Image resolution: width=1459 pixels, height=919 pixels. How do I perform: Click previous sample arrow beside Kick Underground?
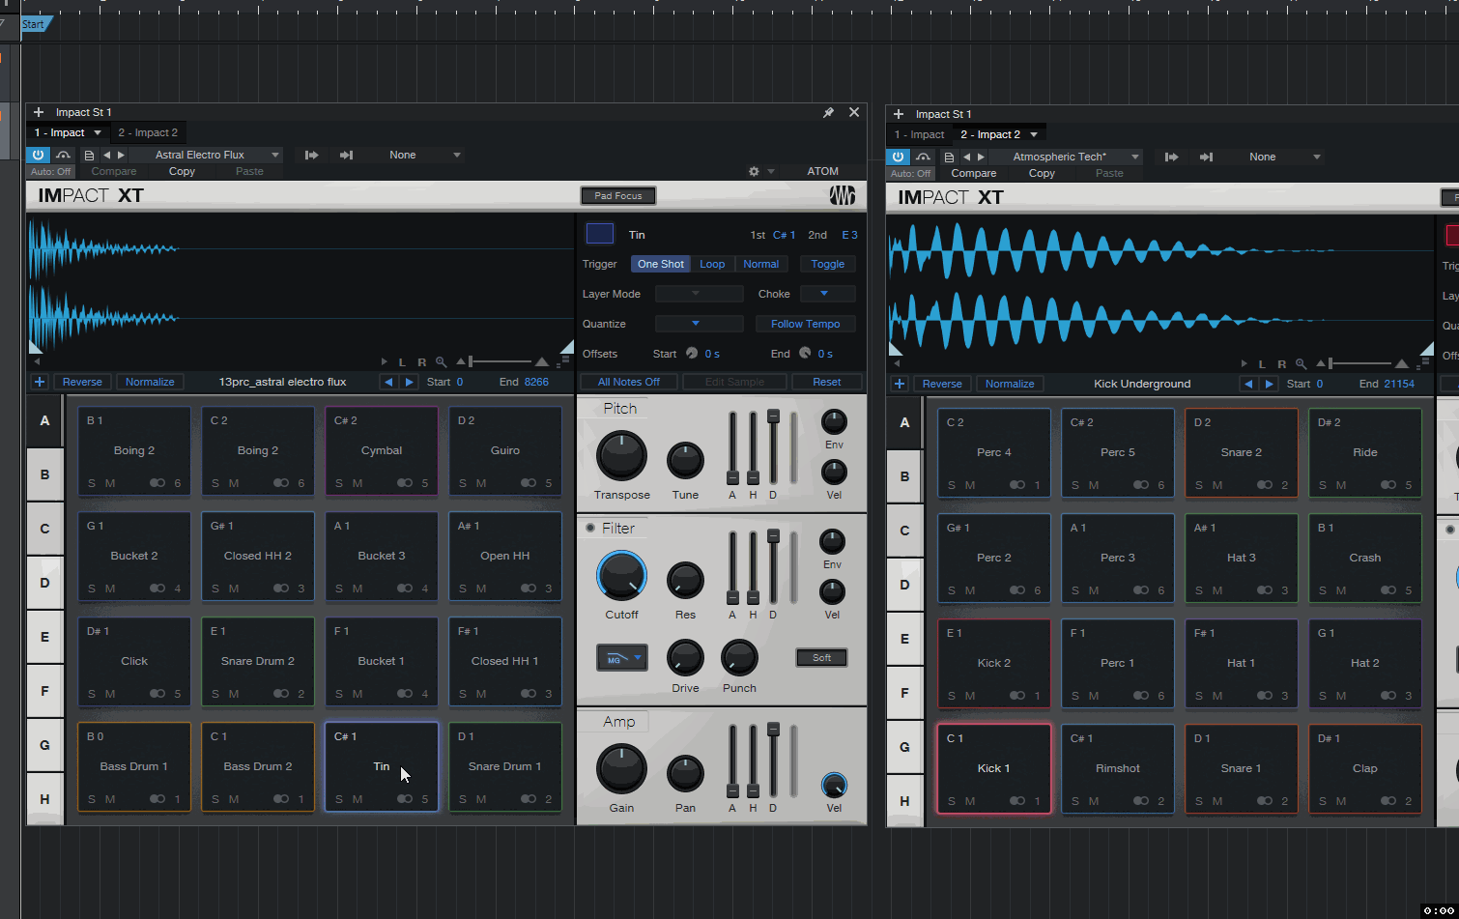click(x=1248, y=384)
